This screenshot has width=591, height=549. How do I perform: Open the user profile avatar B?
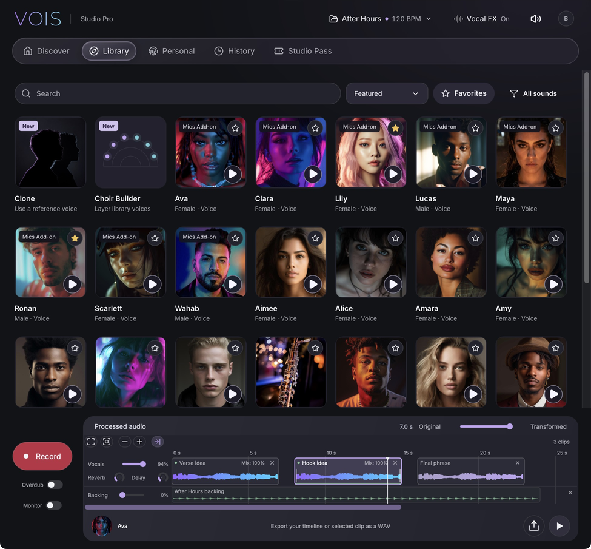[x=566, y=18]
